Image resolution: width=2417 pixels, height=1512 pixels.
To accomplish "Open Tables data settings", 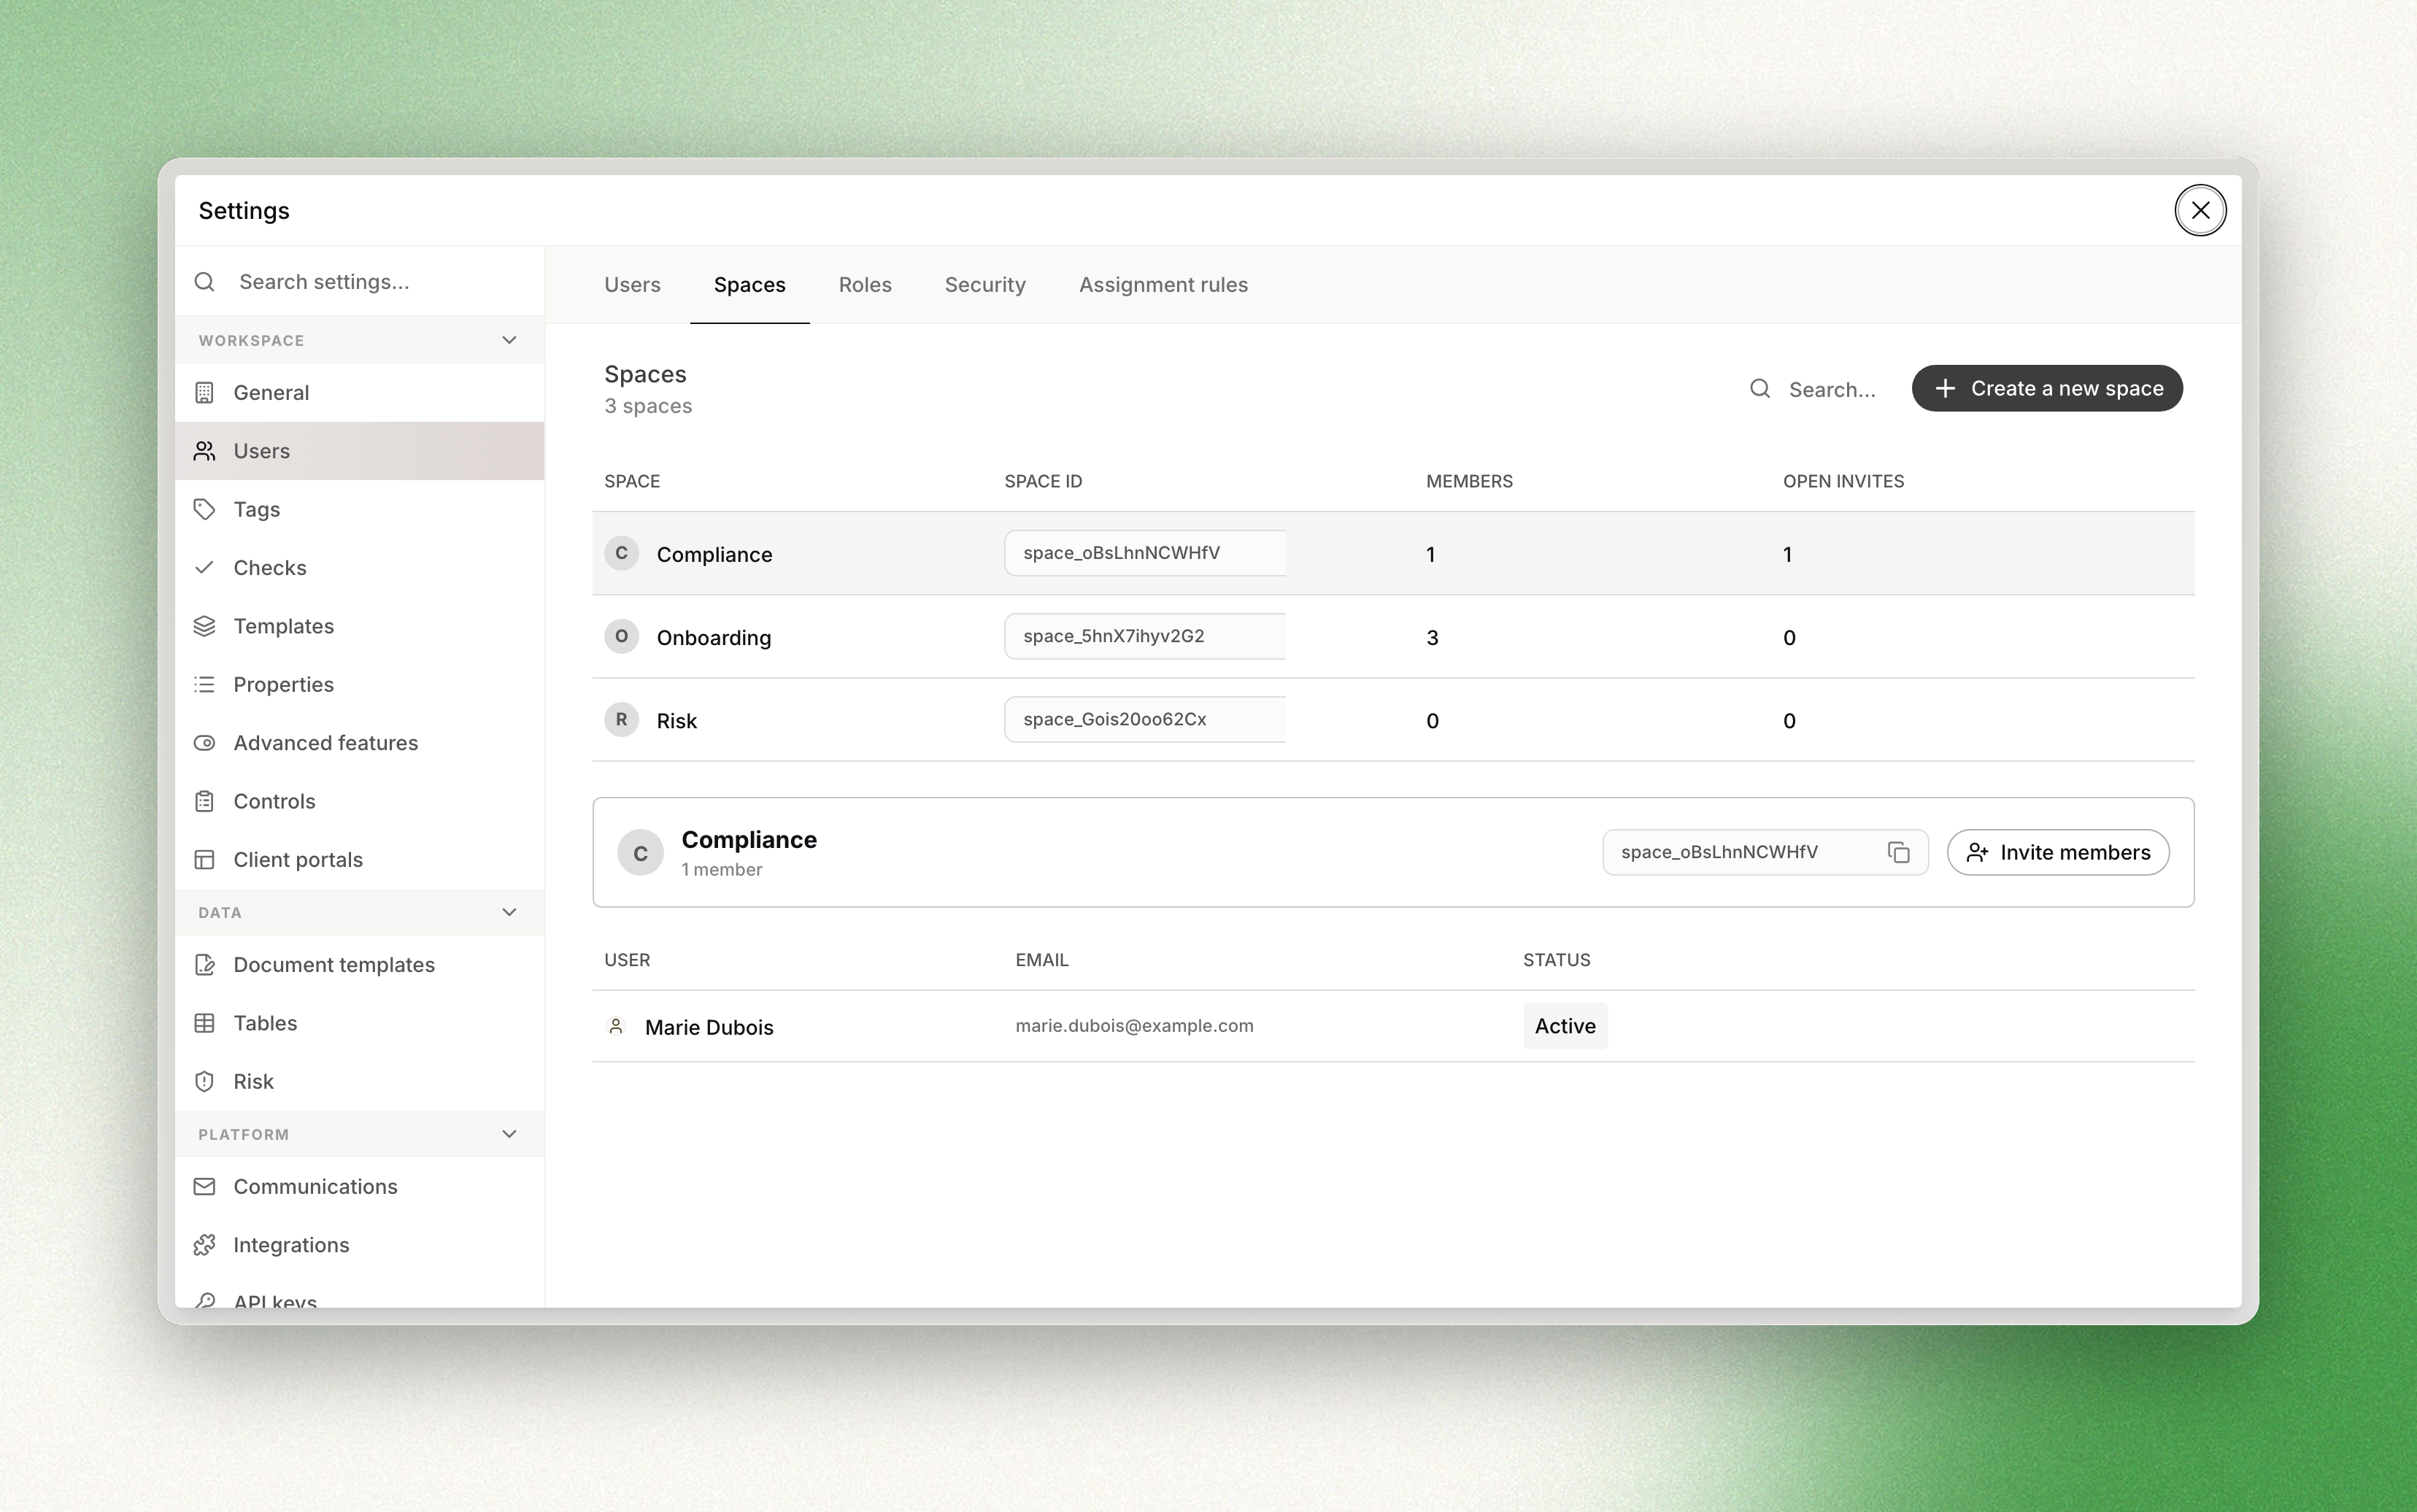I will pyautogui.click(x=359, y=1023).
